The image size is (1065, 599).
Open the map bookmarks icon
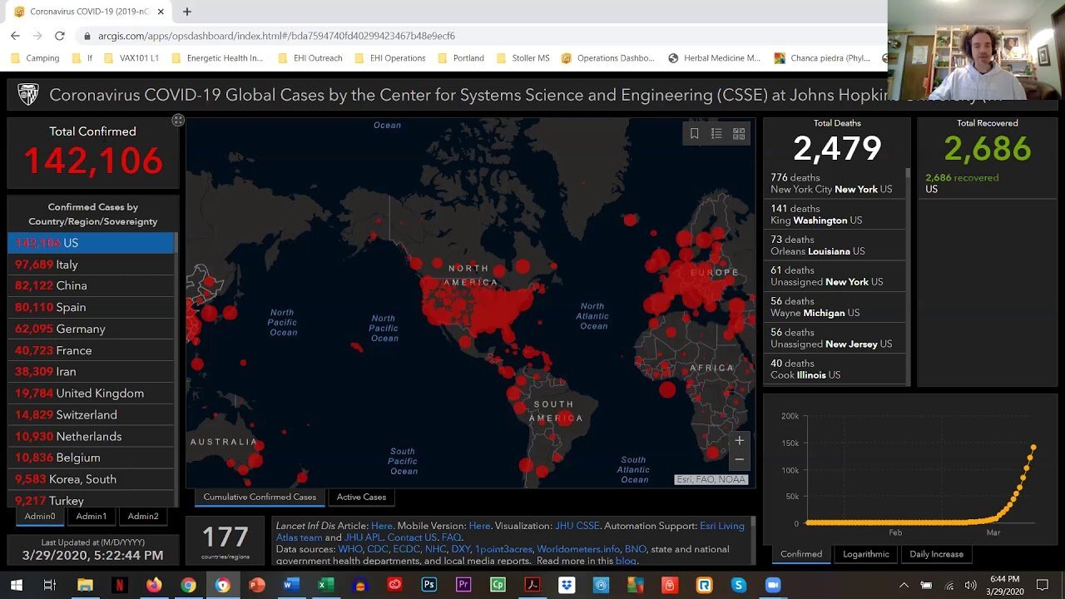[694, 133]
